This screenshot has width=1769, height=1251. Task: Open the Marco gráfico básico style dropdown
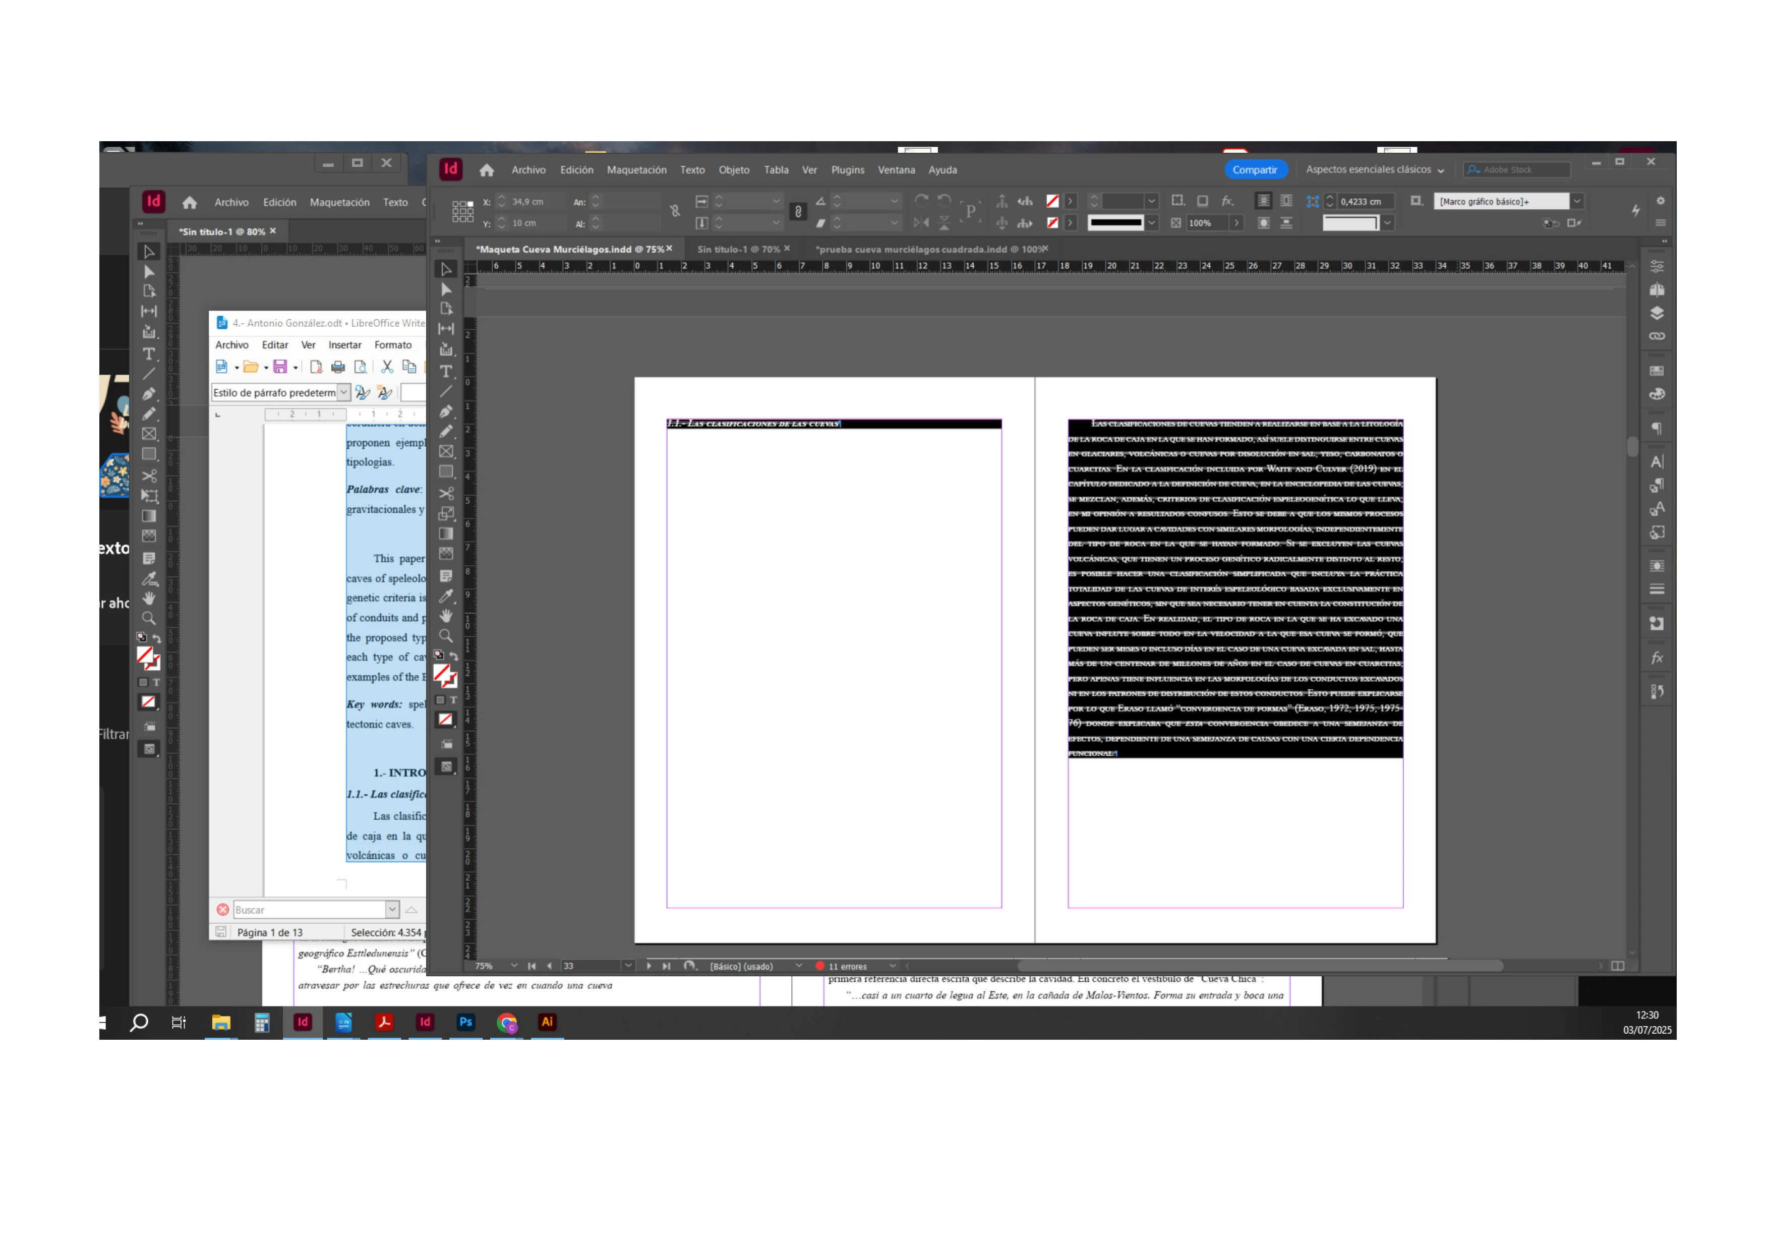pos(1577,201)
